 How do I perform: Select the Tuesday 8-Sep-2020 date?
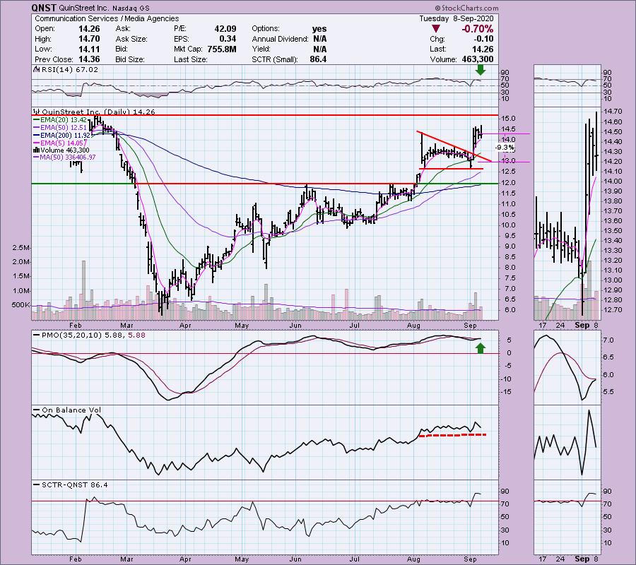pos(457,18)
